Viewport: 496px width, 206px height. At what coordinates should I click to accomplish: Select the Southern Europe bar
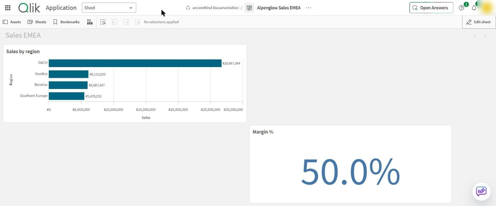tap(67, 96)
